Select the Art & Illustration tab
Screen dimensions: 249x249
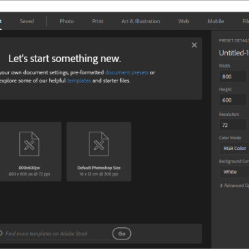141,21
